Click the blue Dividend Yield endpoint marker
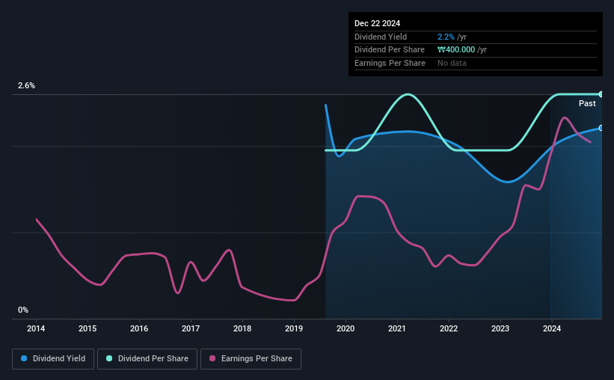The width and height of the screenshot is (614, 380). click(601, 128)
